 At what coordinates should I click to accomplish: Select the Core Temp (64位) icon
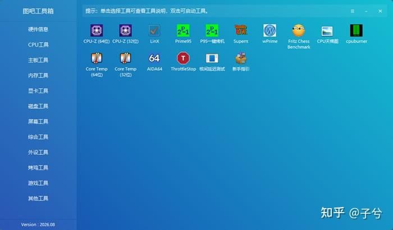97,58
